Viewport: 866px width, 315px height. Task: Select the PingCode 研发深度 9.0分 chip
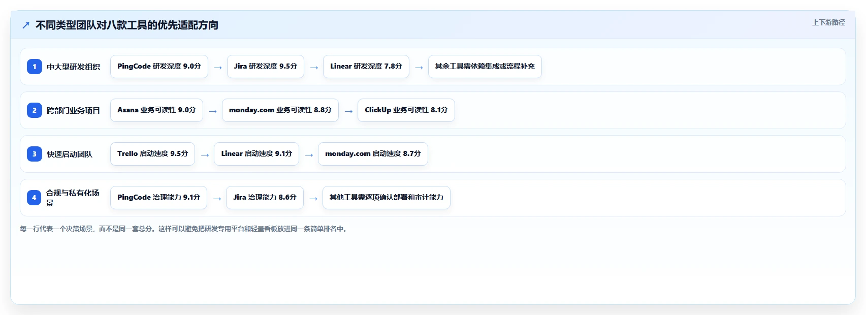tap(159, 67)
